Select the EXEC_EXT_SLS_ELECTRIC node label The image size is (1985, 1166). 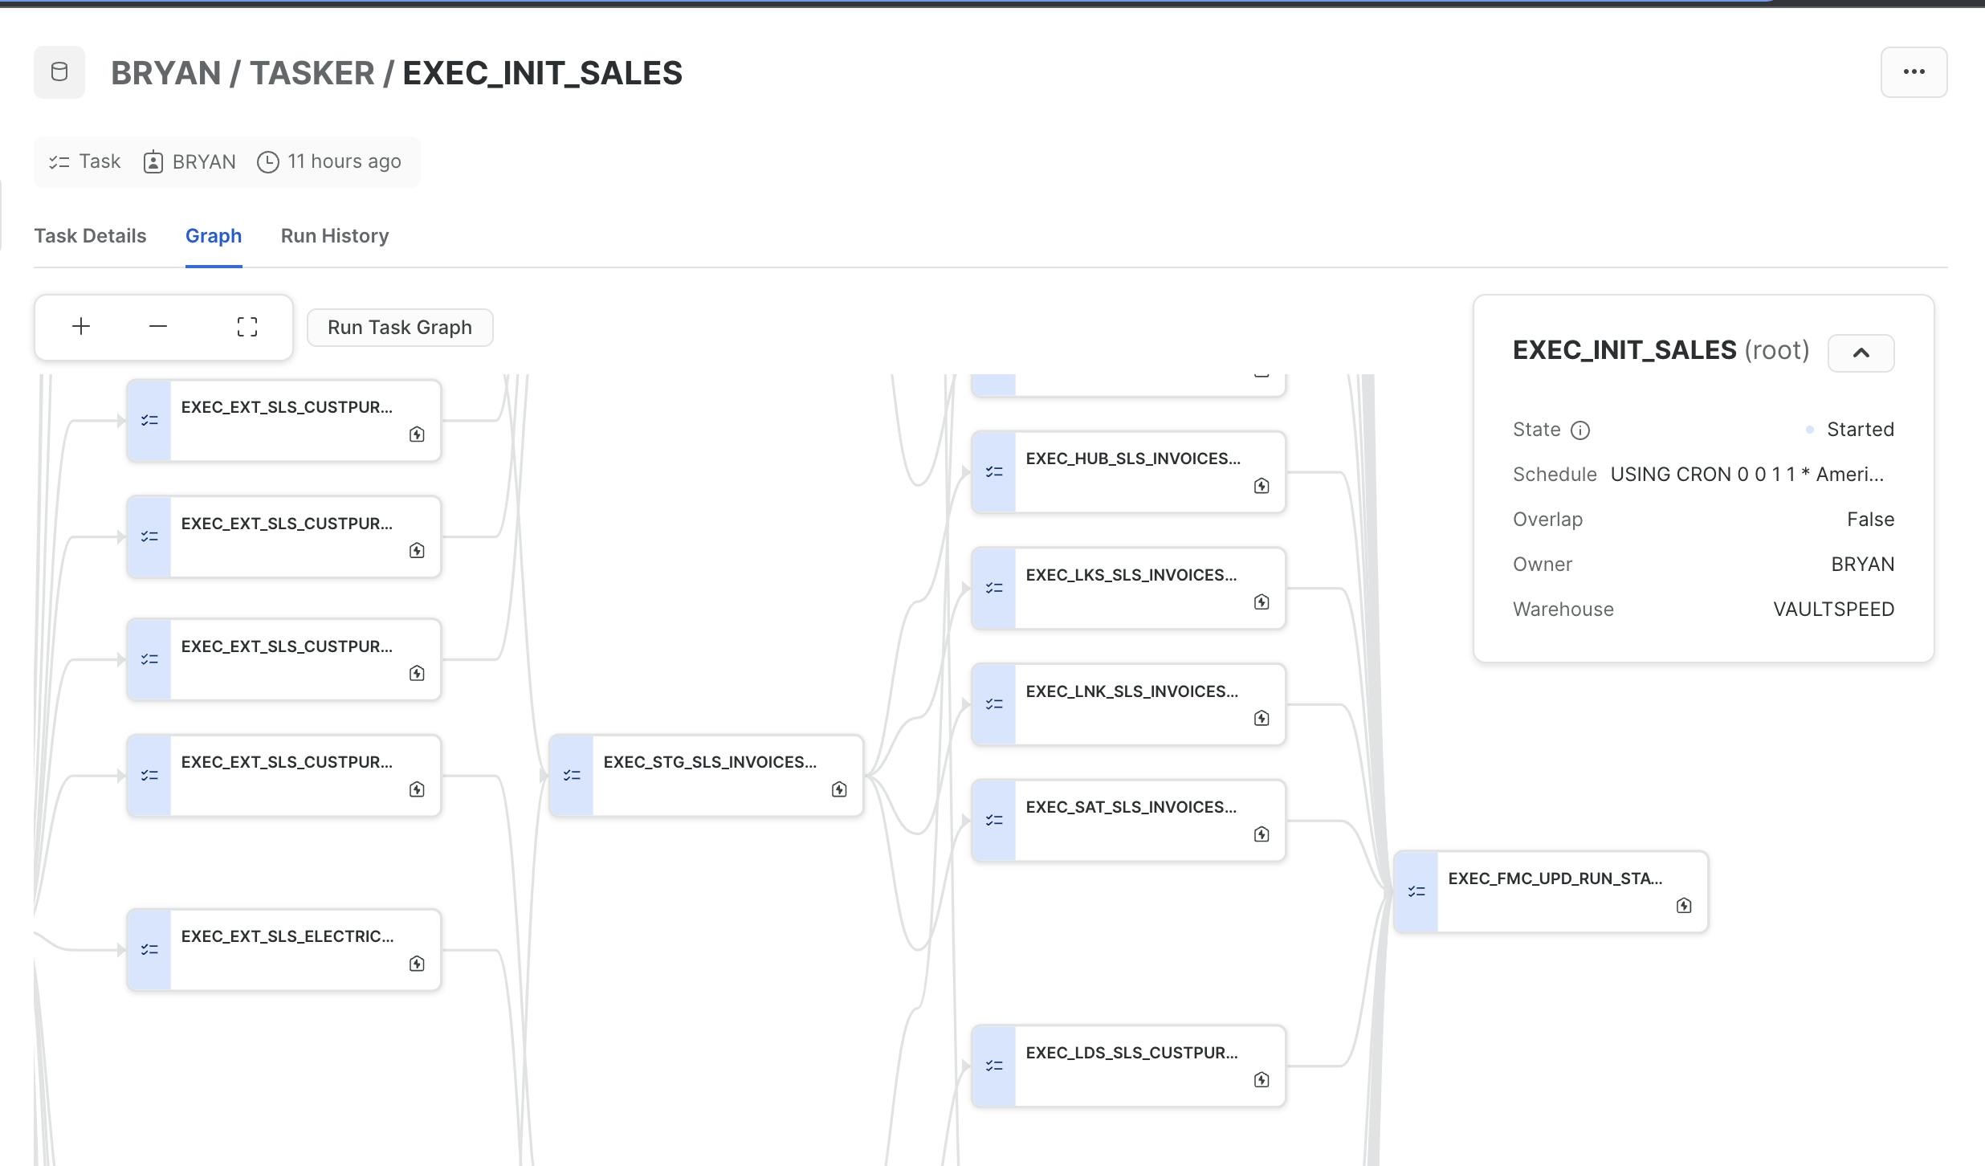(x=287, y=936)
